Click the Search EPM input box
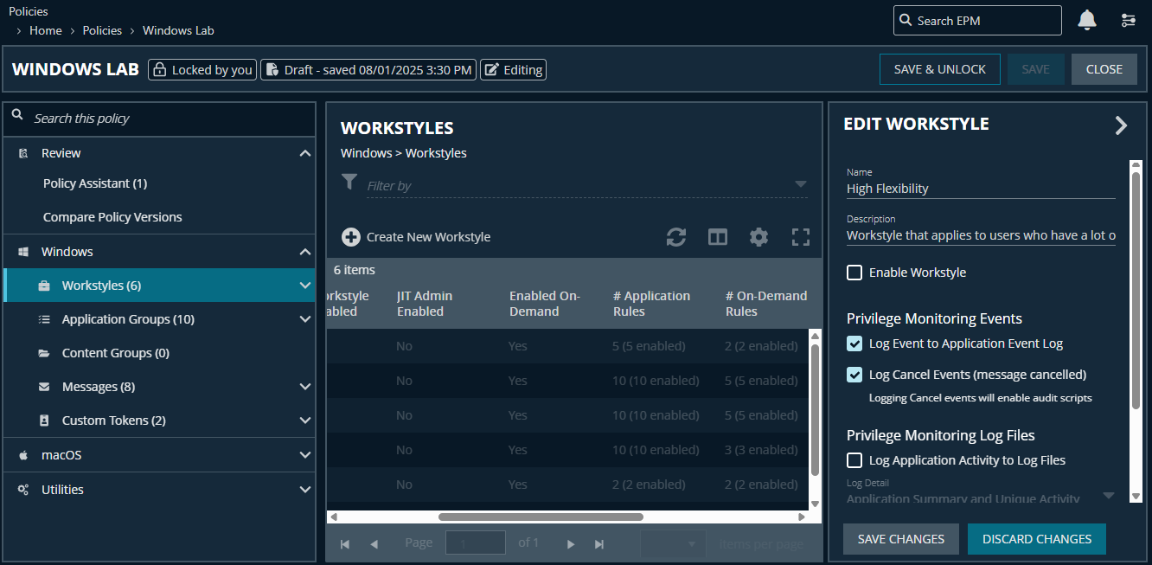The width and height of the screenshot is (1152, 565). [977, 20]
